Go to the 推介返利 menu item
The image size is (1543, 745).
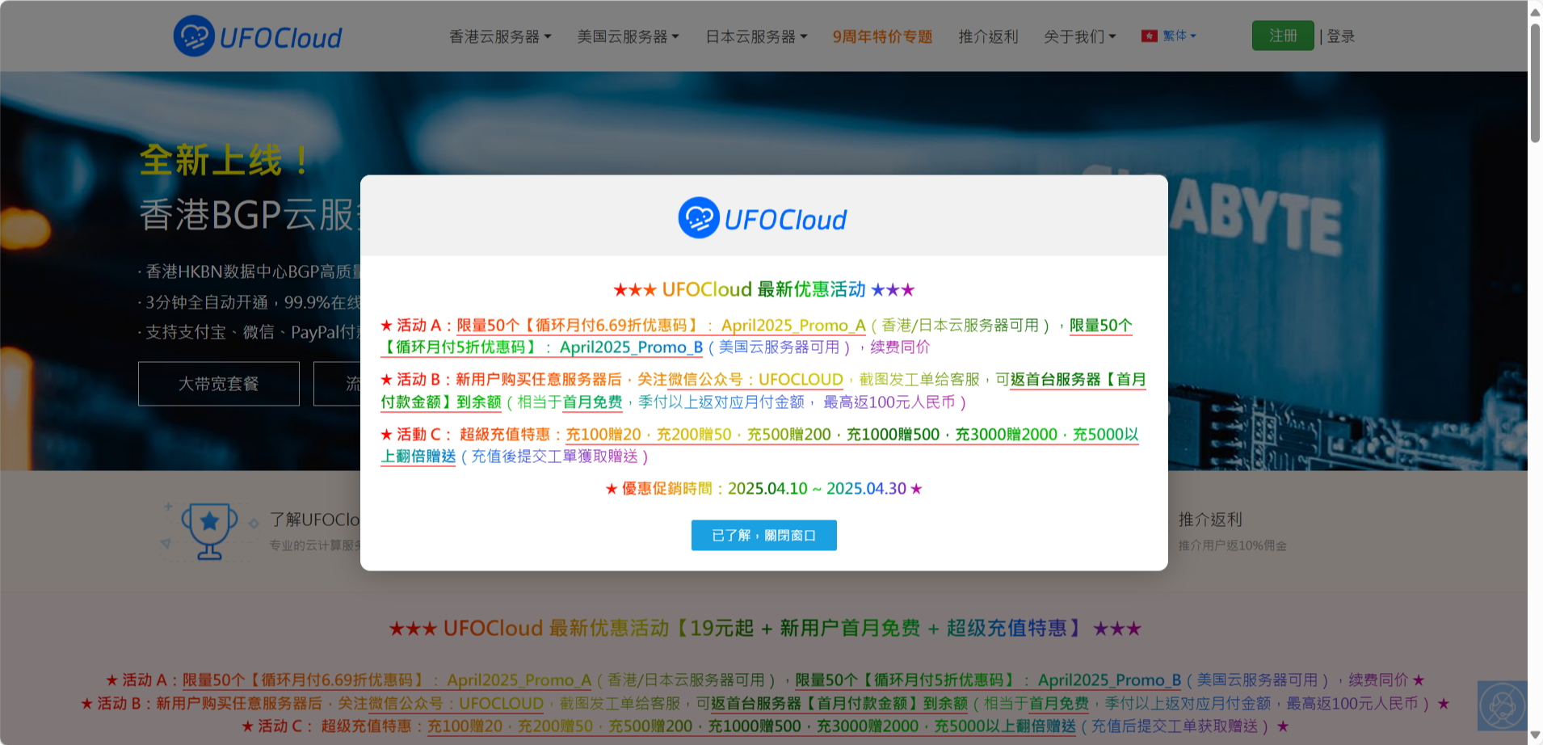click(988, 37)
